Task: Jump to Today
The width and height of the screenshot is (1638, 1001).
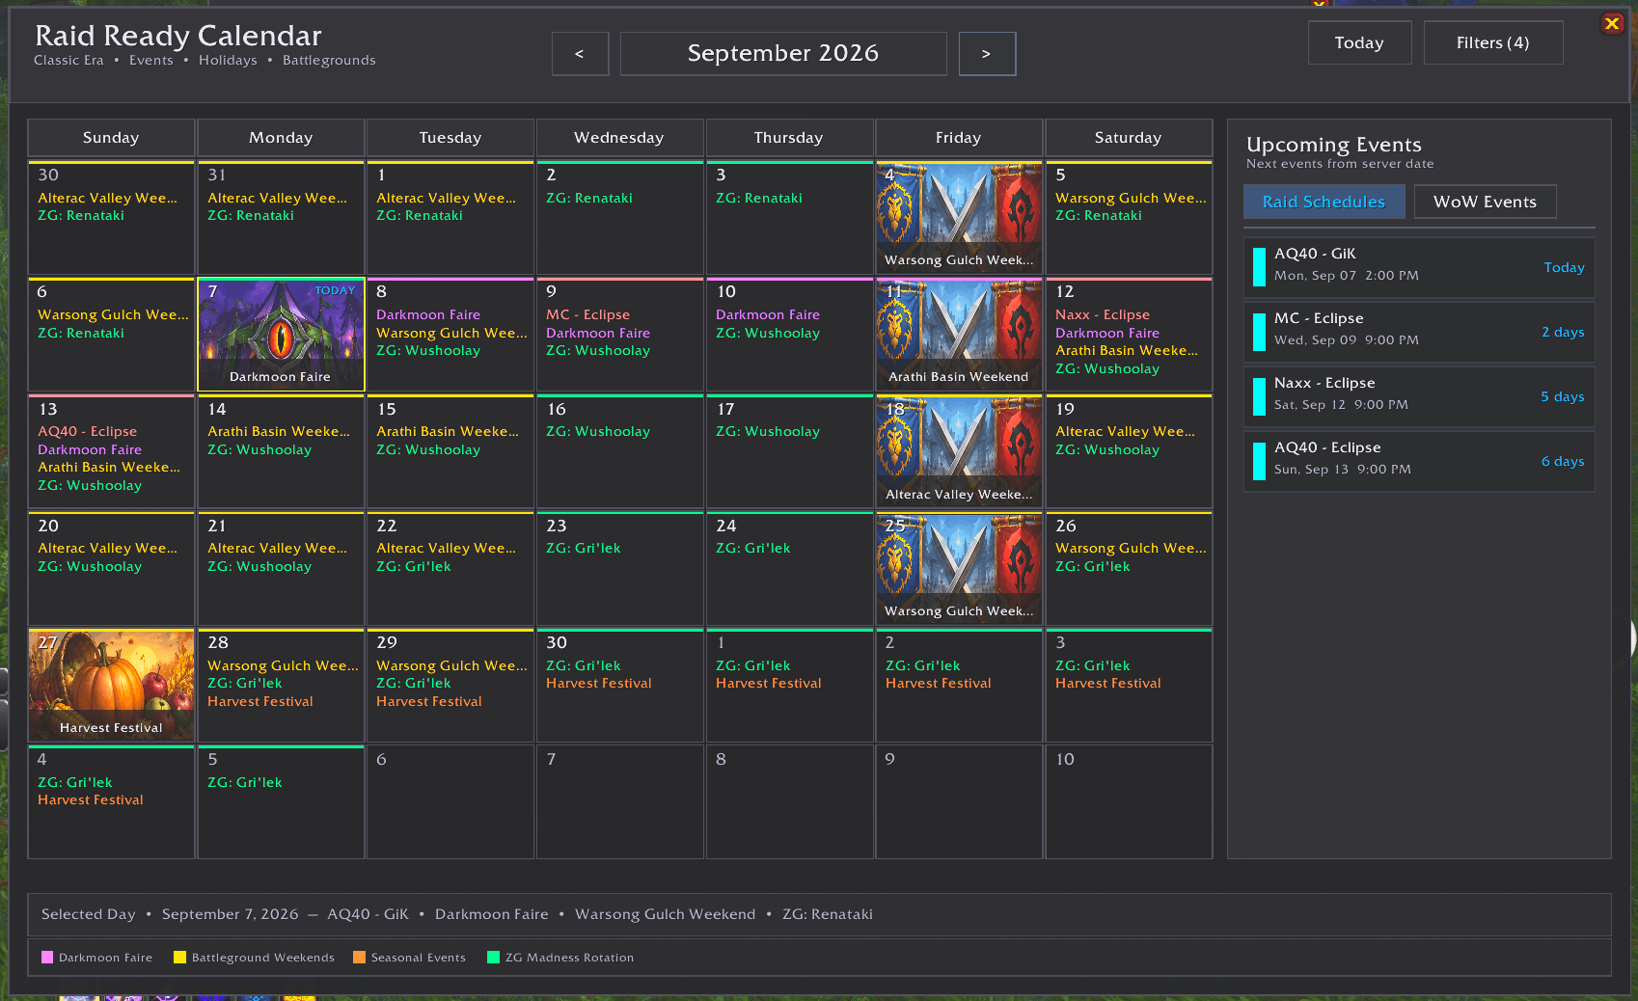Action: coord(1359,42)
